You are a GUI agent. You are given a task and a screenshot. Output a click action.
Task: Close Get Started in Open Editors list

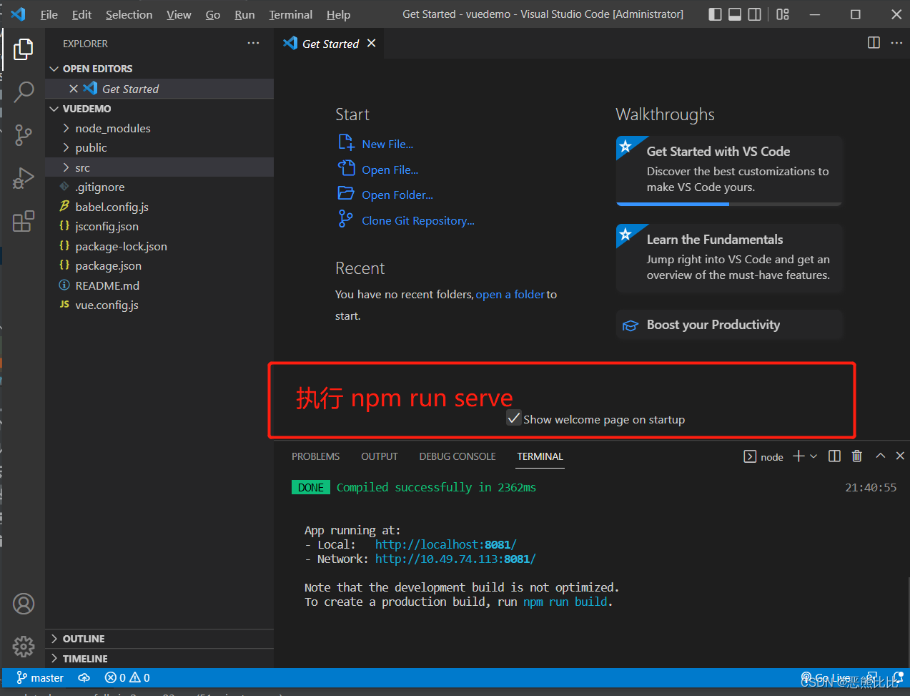[x=74, y=89]
